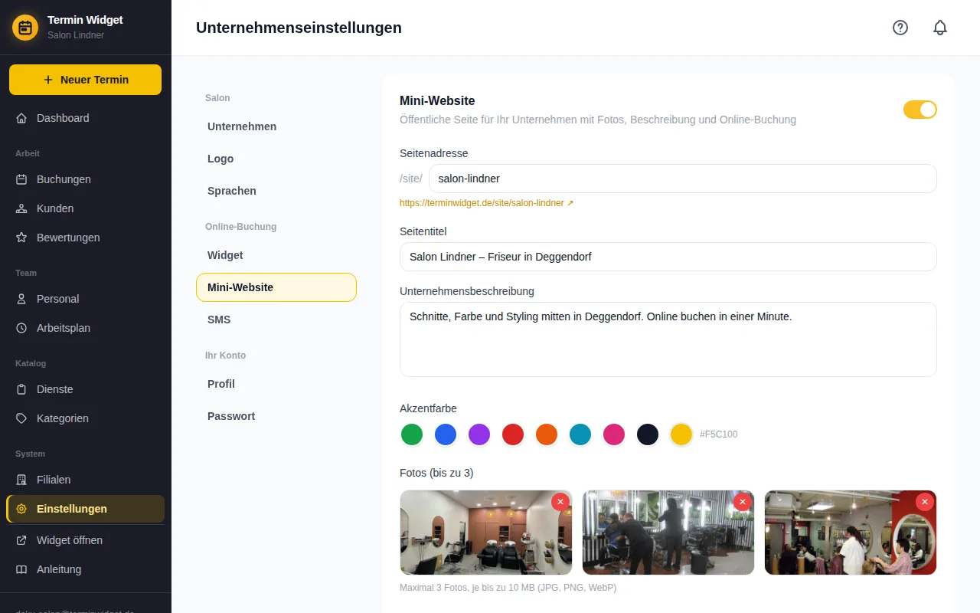Click the Widget öffnen external-link icon

tap(21, 540)
